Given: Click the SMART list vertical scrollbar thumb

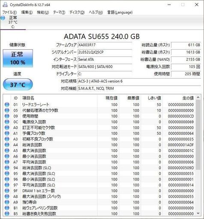Looking at the screenshot, I should tap(198, 135).
